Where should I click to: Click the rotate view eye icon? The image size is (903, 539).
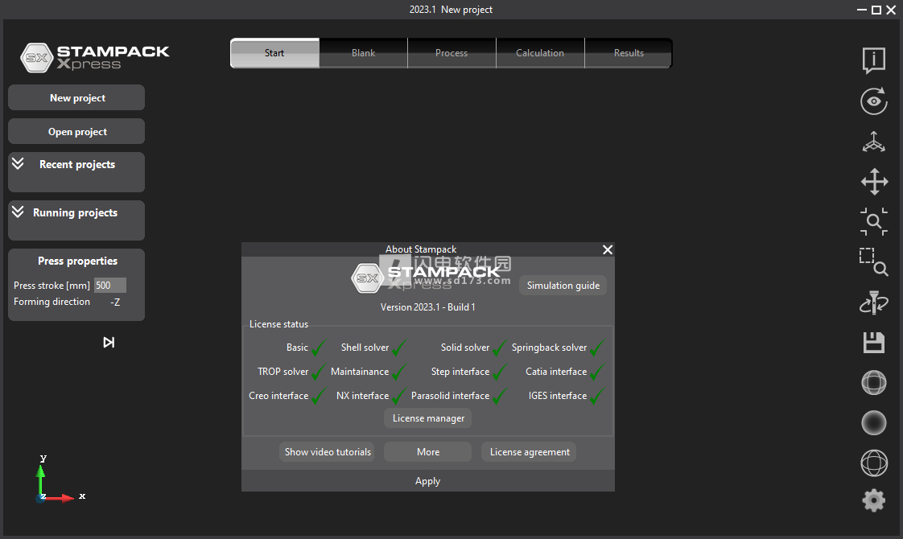point(874,101)
